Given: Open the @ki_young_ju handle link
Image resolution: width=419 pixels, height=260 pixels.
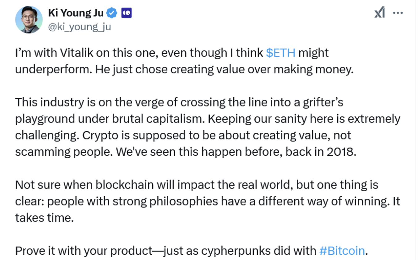Looking at the screenshot, I should click(x=80, y=27).
